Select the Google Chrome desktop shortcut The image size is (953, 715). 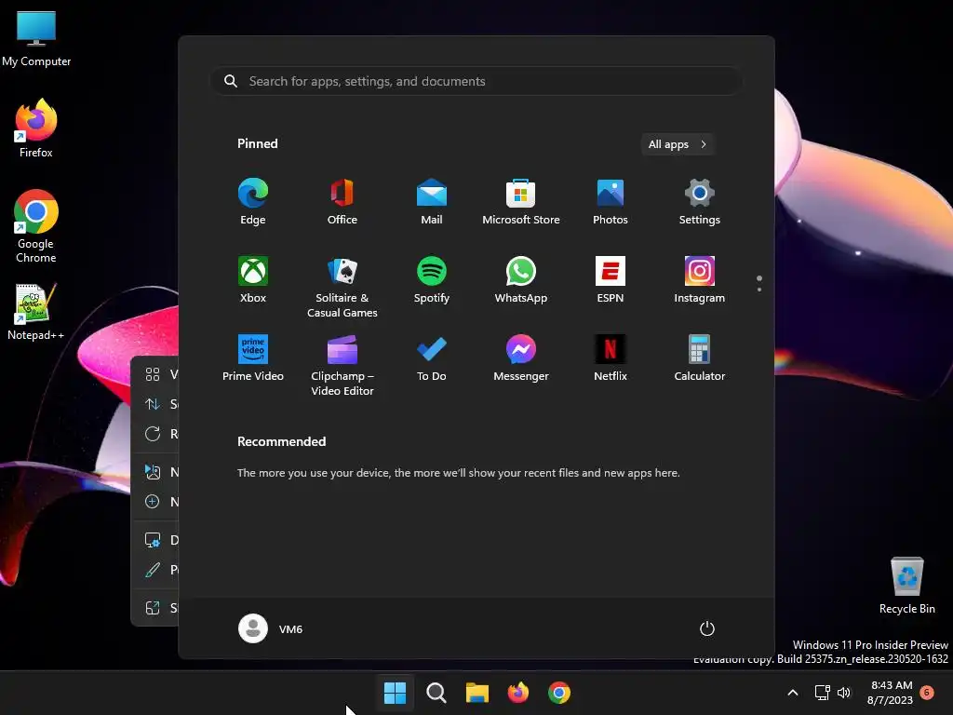pos(36,226)
